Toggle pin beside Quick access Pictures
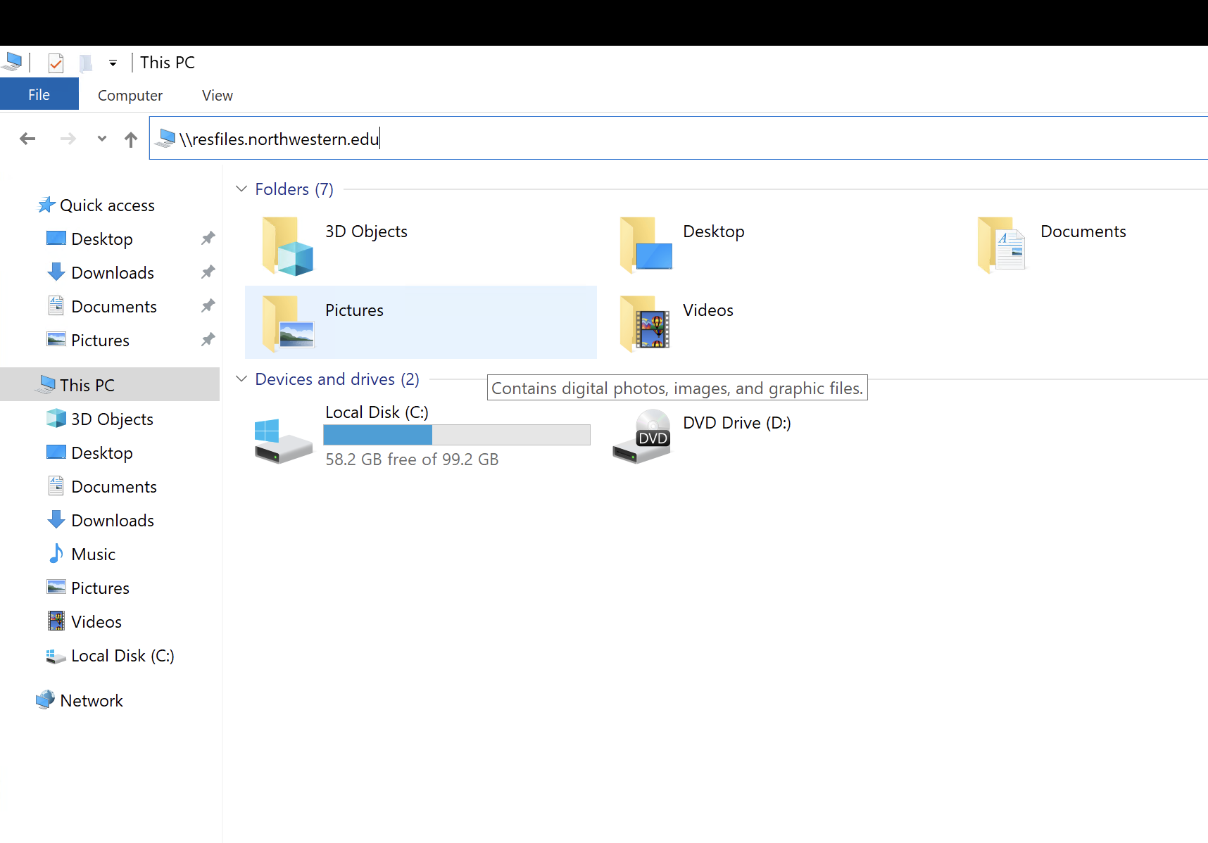This screenshot has height=843, width=1208. click(208, 340)
